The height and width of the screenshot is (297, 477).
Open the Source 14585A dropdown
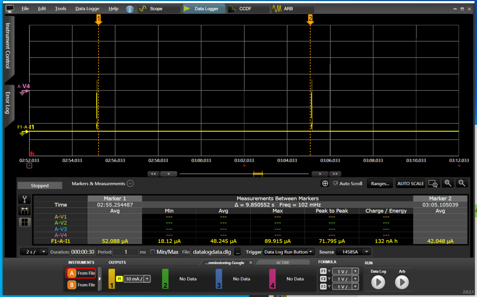click(353, 252)
